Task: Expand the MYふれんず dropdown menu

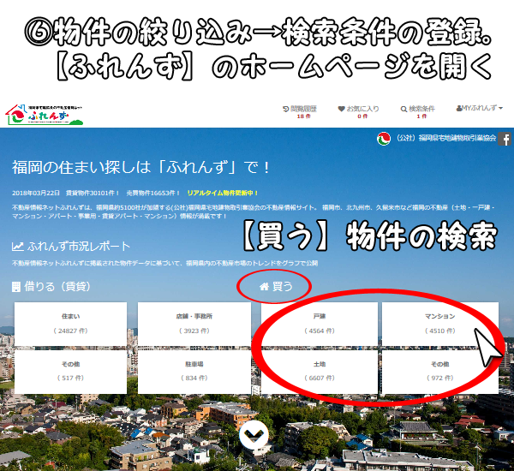Action: [x=479, y=108]
